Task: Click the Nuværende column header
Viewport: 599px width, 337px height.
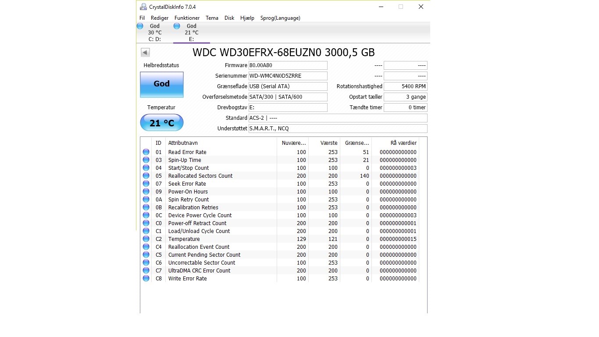Action: pos(293,143)
